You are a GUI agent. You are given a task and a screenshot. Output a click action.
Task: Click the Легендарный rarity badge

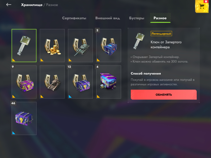161,34
